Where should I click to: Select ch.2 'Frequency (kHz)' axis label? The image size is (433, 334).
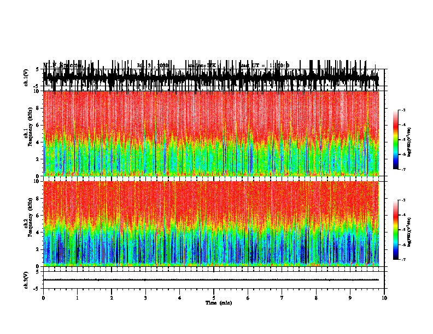[31, 217]
